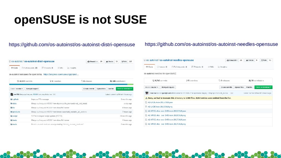Open 9,742 commits in needles-opensuse repo

[160, 81]
